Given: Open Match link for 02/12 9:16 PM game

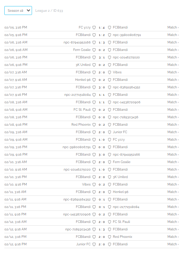Looking at the screenshot, I should coord(173,244).
